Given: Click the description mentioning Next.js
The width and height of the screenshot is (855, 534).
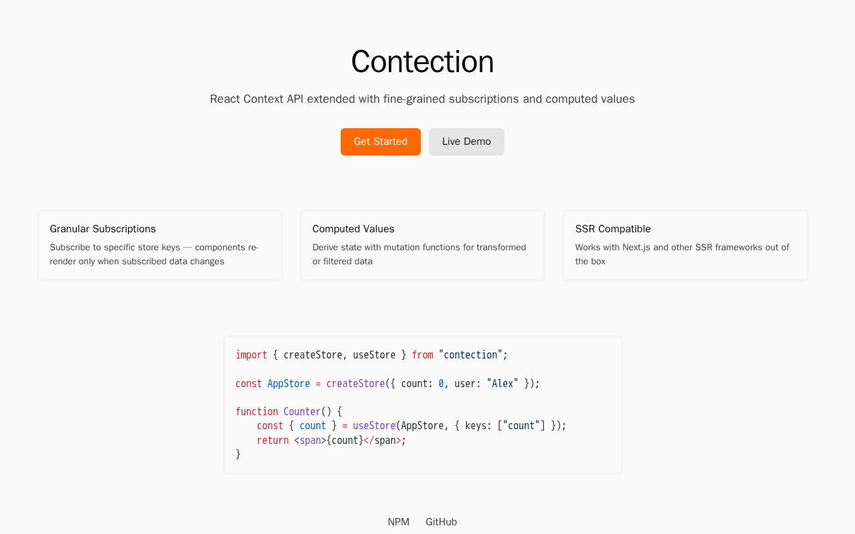Looking at the screenshot, I should click(x=682, y=254).
